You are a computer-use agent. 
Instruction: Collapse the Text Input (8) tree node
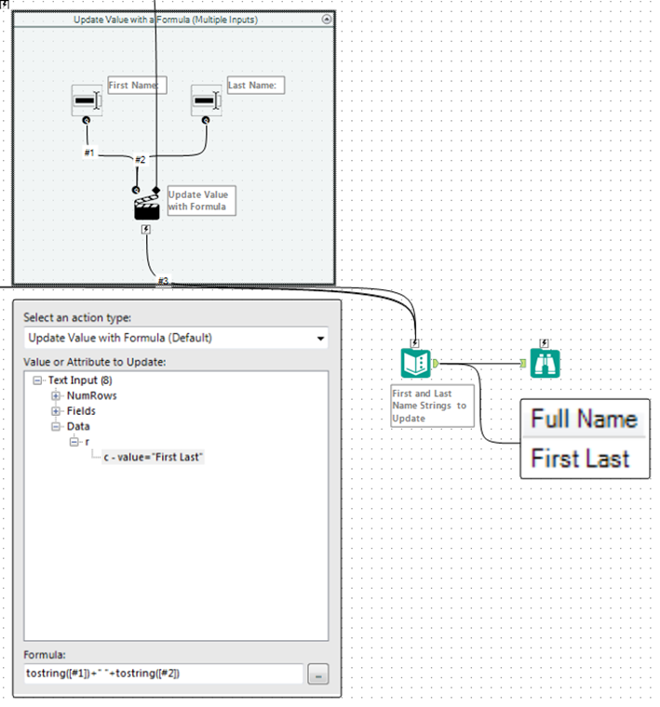pos(37,380)
